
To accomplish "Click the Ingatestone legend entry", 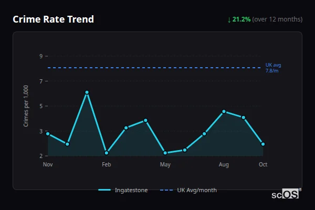I will (123, 190).
